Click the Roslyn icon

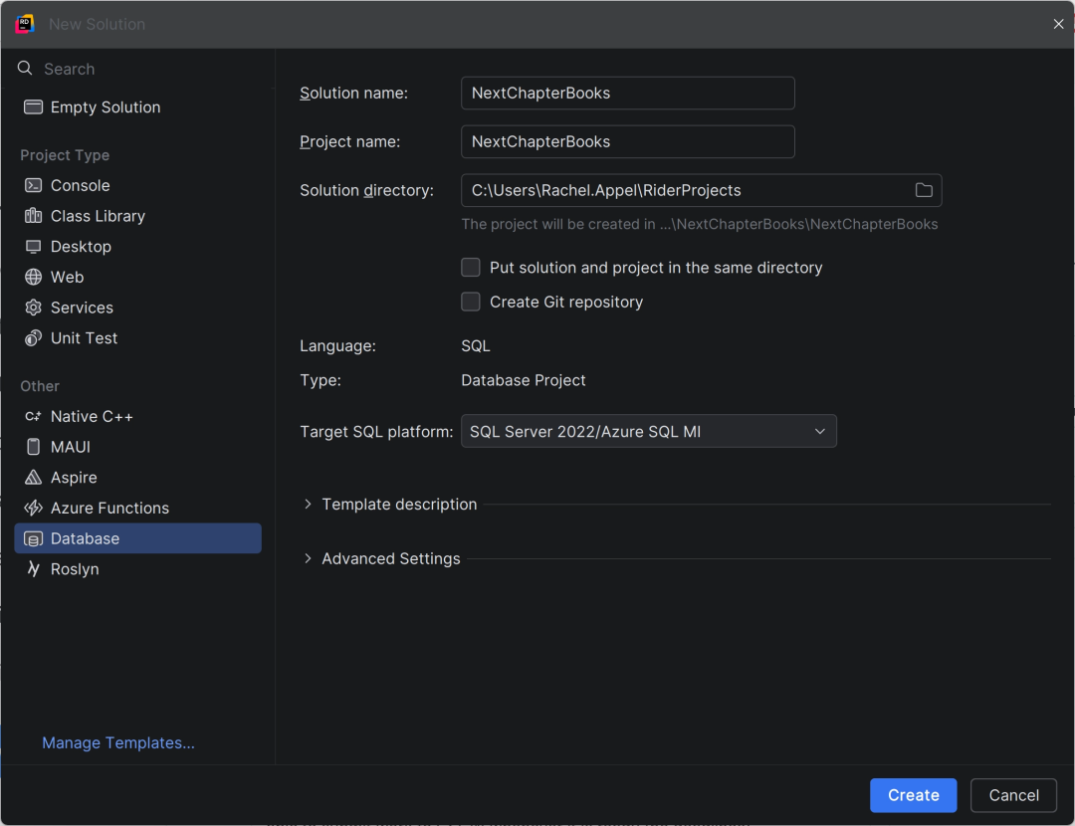point(33,569)
